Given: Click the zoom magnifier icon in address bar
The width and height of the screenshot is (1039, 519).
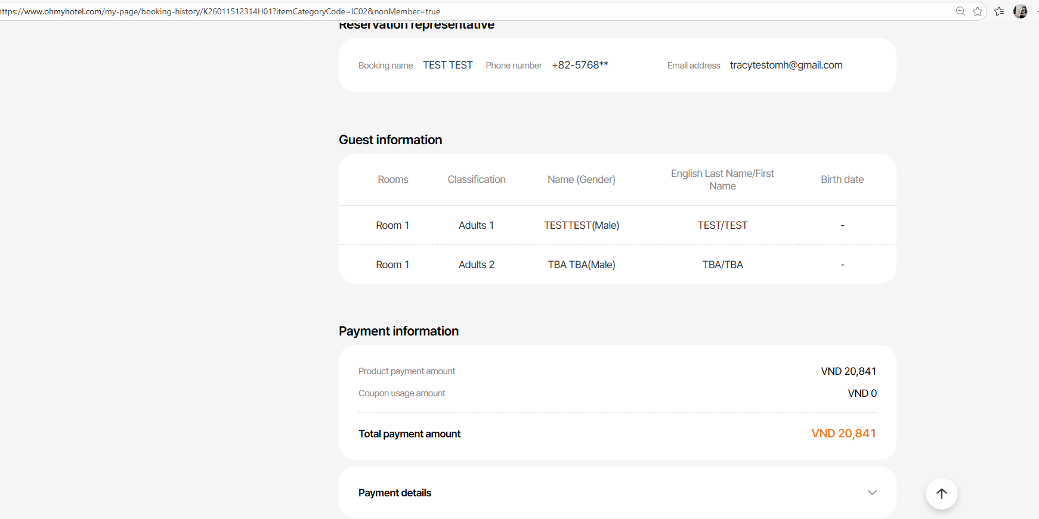Looking at the screenshot, I should point(960,11).
